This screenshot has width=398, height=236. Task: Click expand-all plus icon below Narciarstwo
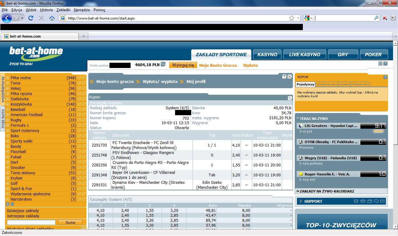click(x=7, y=204)
